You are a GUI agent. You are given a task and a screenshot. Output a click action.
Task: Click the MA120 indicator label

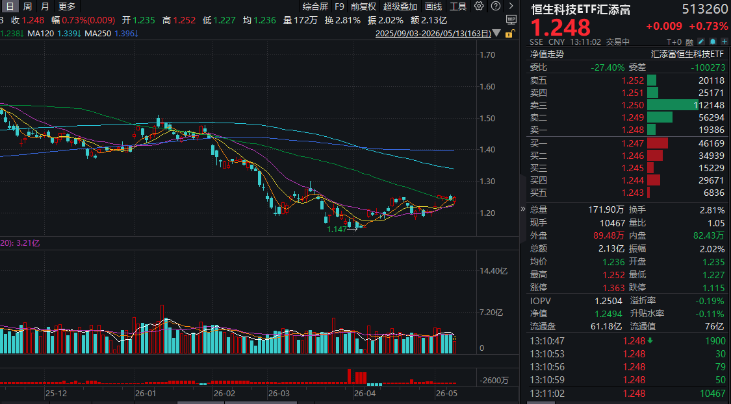click(x=40, y=34)
